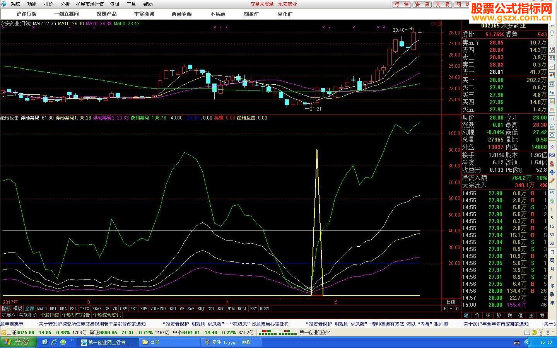
Task: Open the 分析 menu
Action: (65, 4)
